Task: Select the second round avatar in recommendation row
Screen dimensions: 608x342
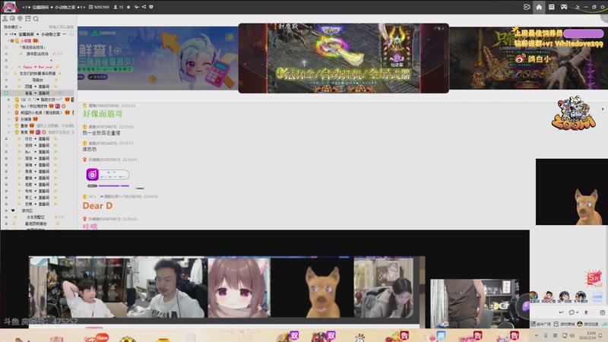Action: 548,296
